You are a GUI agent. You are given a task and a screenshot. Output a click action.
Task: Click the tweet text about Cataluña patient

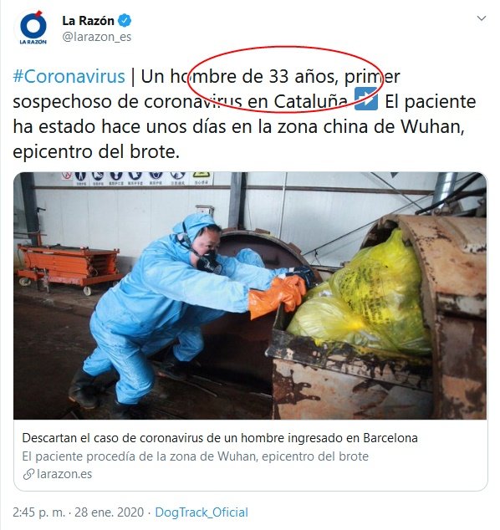[244, 114]
